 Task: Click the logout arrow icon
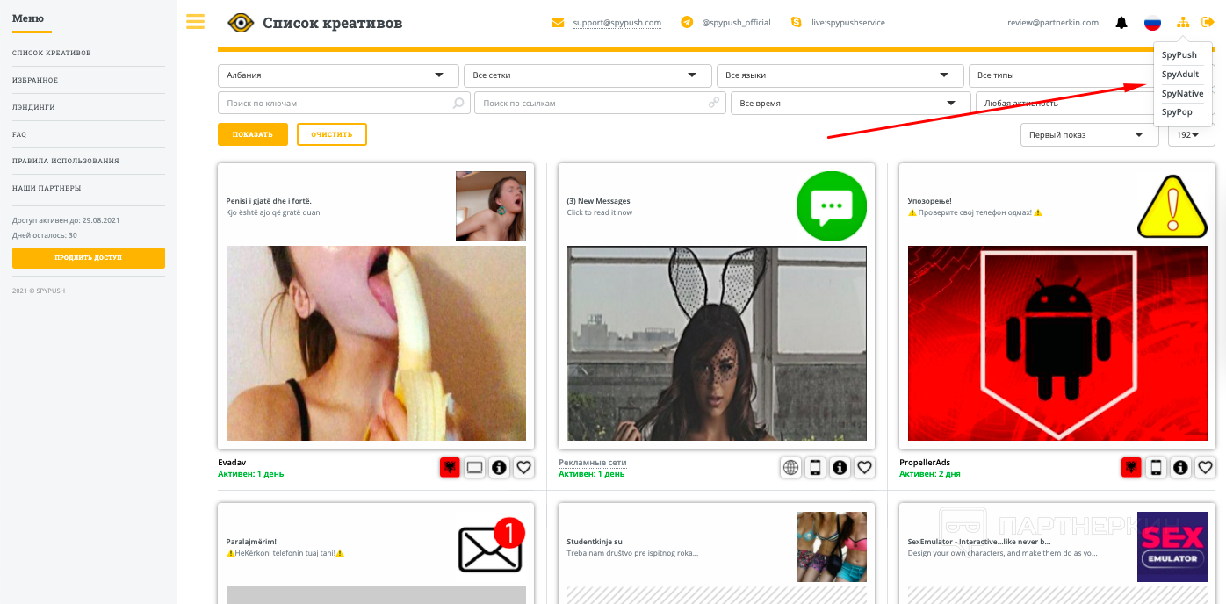tap(1207, 23)
